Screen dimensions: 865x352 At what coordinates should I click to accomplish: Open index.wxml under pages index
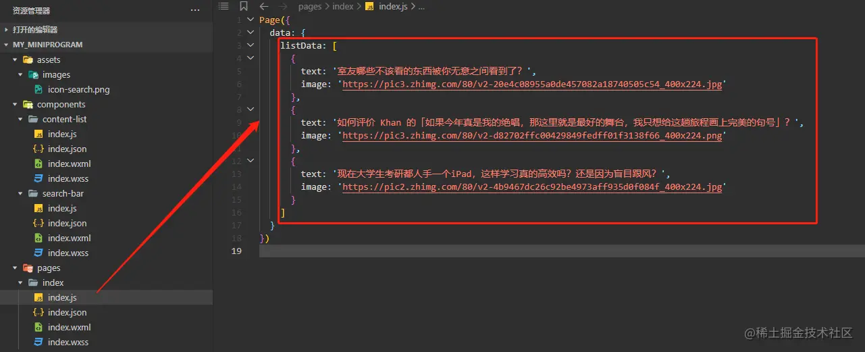tap(106, 327)
